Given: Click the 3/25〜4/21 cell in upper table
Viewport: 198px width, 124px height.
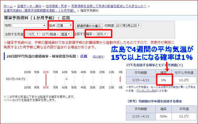Looking at the screenshot, I should (x=141, y=80).
